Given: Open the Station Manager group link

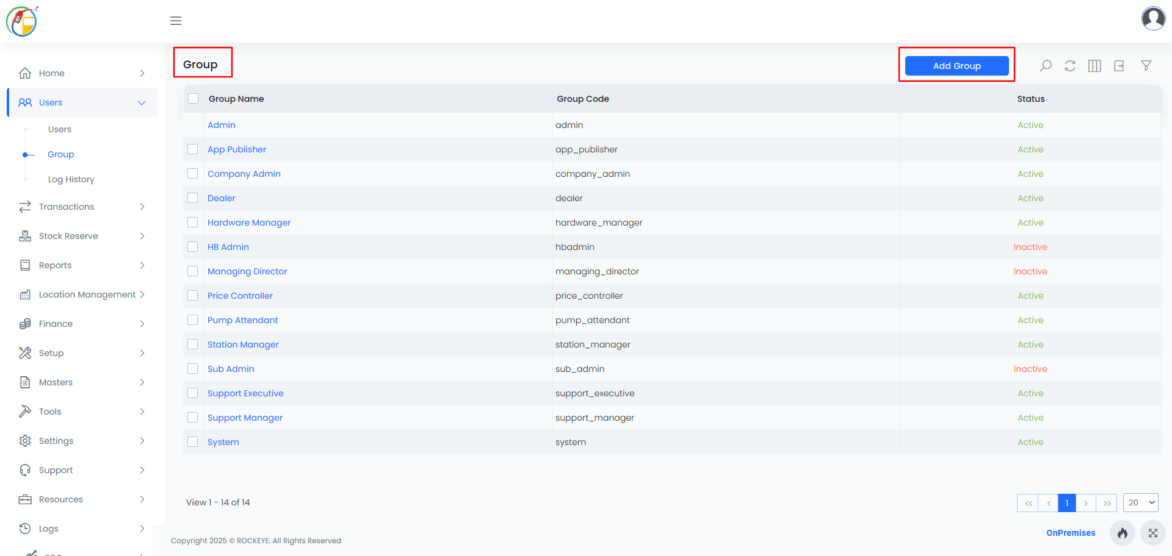Looking at the screenshot, I should [x=243, y=344].
